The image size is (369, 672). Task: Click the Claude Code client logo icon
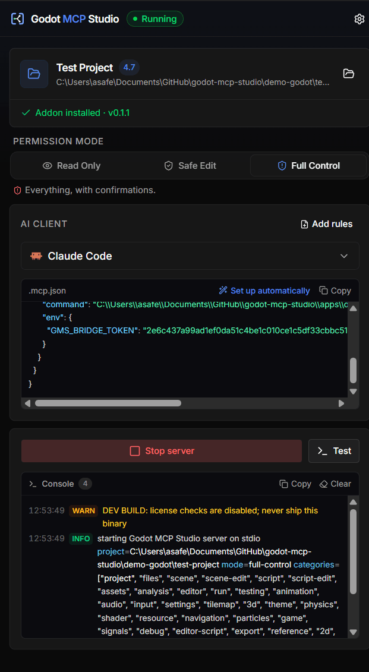[x=36, y=256]
